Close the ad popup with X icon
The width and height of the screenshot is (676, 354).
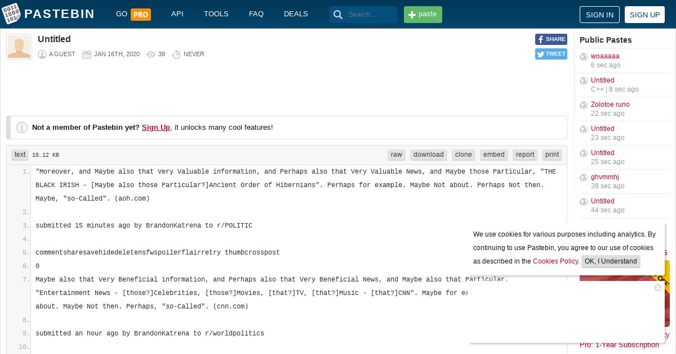point(658,288)
